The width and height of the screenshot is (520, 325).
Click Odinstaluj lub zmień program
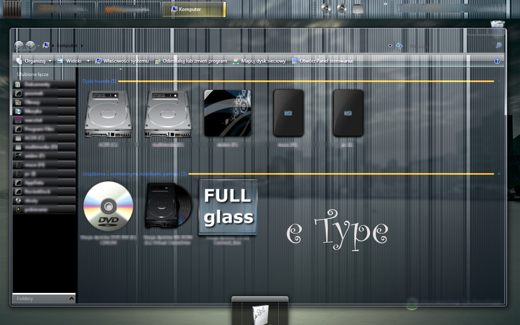(191, 61)
